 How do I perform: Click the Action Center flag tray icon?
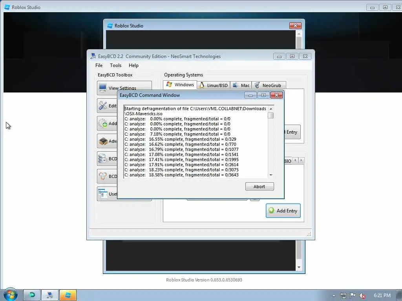(x=353, y=296)
